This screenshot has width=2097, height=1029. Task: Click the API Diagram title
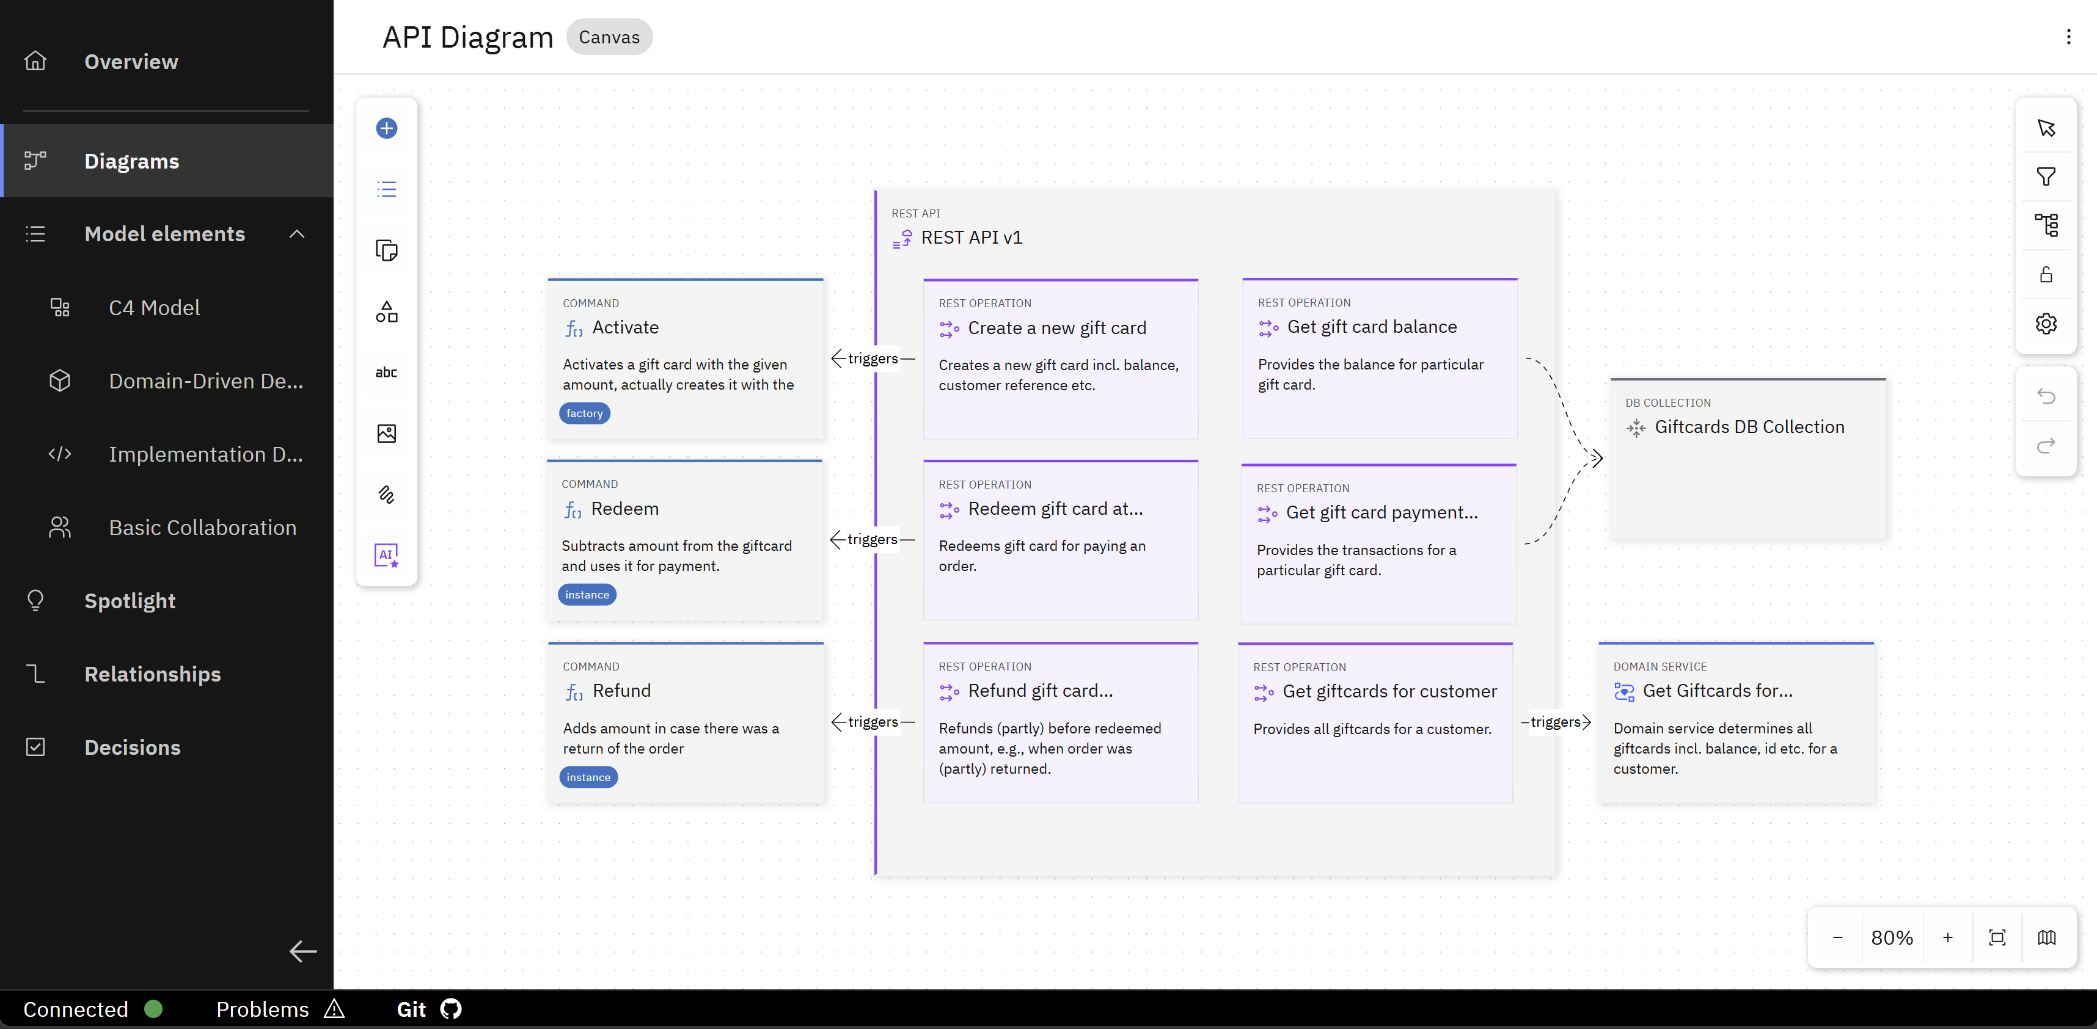(x=467, y=37)
